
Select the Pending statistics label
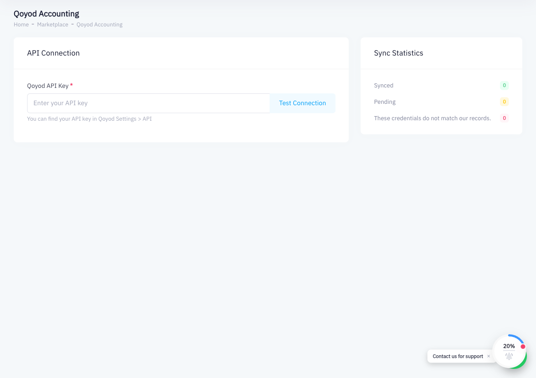pyautogui.click(x=385, y=102)
